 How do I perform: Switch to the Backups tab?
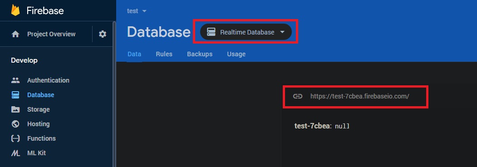[200, 54]
